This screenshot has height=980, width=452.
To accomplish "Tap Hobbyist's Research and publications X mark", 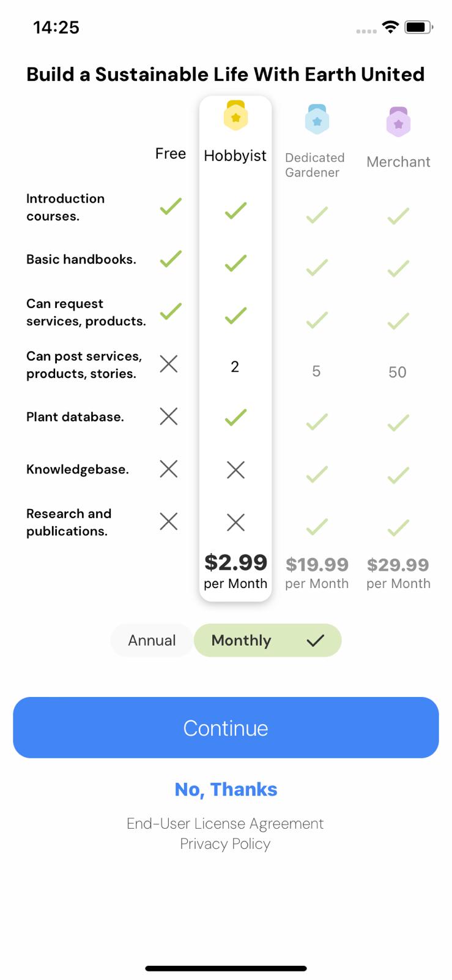I will (x=235, y=522).
